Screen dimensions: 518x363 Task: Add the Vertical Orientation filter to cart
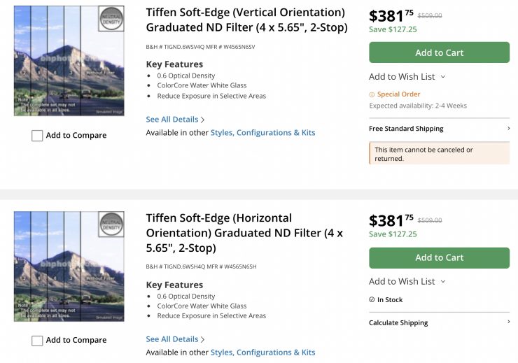click(x=439, y=52)
